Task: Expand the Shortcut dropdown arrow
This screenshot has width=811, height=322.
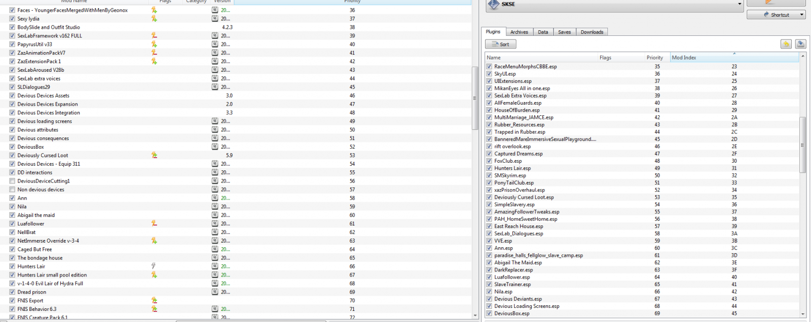Action: (801, 15)
